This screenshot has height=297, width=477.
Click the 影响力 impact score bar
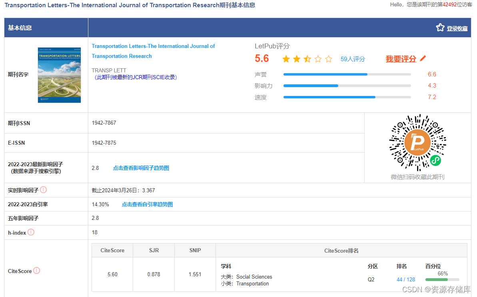tap(347, 86)
